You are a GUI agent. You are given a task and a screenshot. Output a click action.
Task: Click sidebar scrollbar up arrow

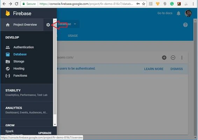(x=55, y=20)
